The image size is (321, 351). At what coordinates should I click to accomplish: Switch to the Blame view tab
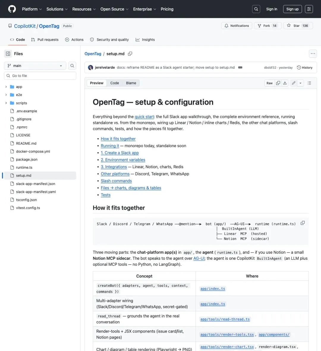click(131, 83)
